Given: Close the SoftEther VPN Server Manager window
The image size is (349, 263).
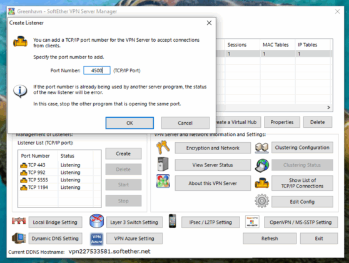Looking at the screenshot, I should tap(337, 12).
